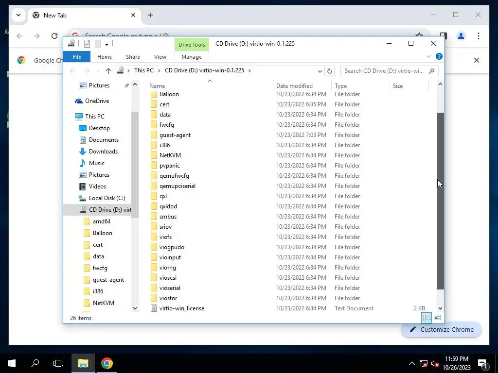Viewport: 498px width, 373px height.
Task: Select the Drive Tools contextual tab
Action: (x=192, y=45)
